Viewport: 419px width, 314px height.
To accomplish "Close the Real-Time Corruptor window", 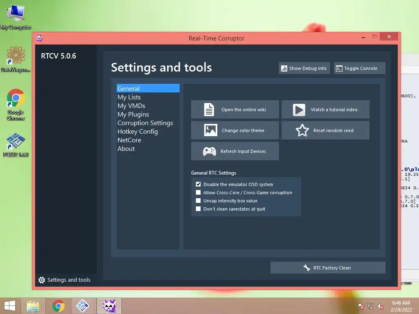I will [389, 36].
